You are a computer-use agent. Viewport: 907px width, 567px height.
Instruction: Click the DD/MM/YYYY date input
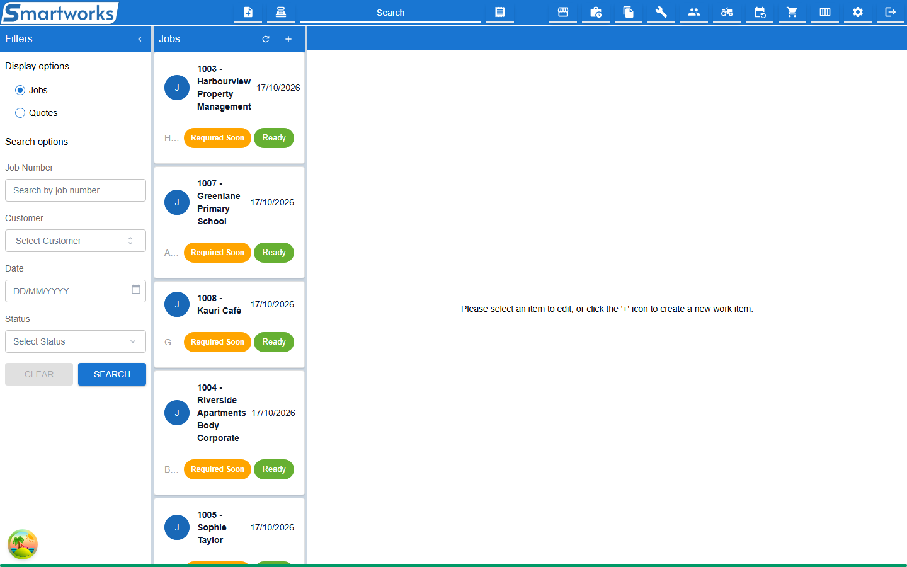(76, 291)
